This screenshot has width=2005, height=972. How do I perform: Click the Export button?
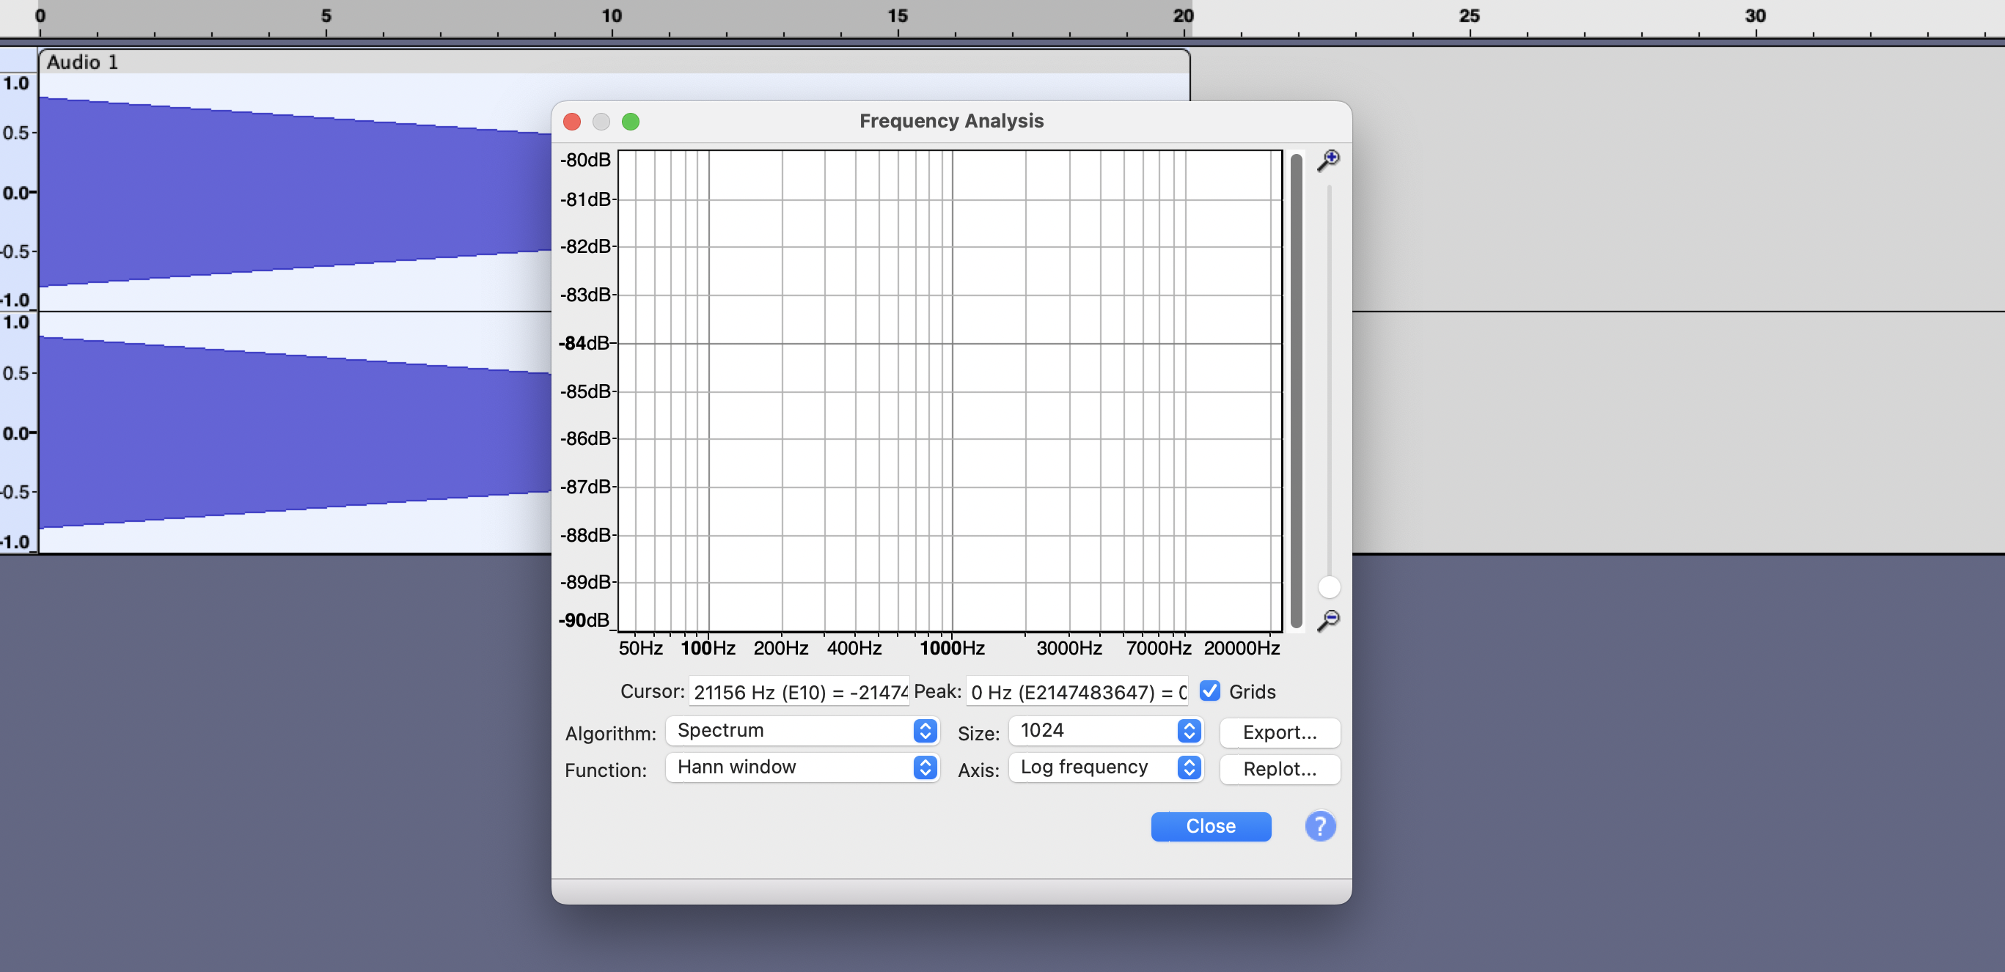click(x=1280, y=732)
